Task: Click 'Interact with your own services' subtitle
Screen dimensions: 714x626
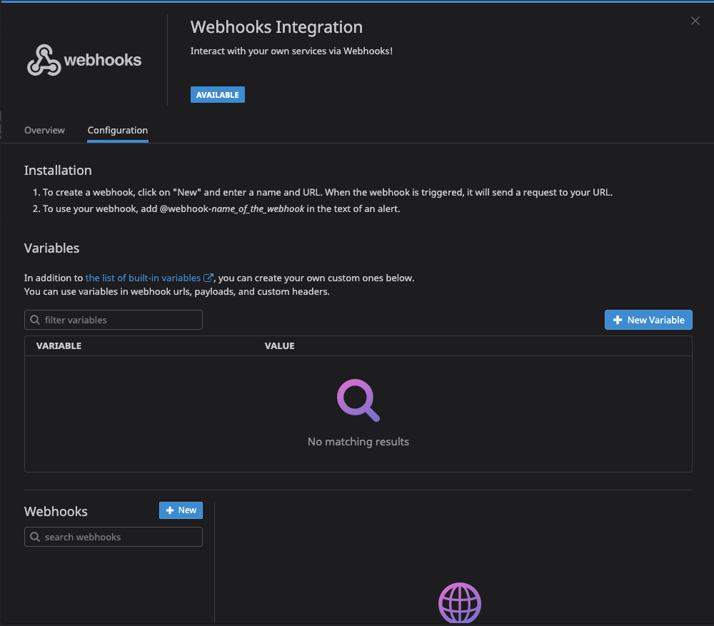Action: coord(291,51)
